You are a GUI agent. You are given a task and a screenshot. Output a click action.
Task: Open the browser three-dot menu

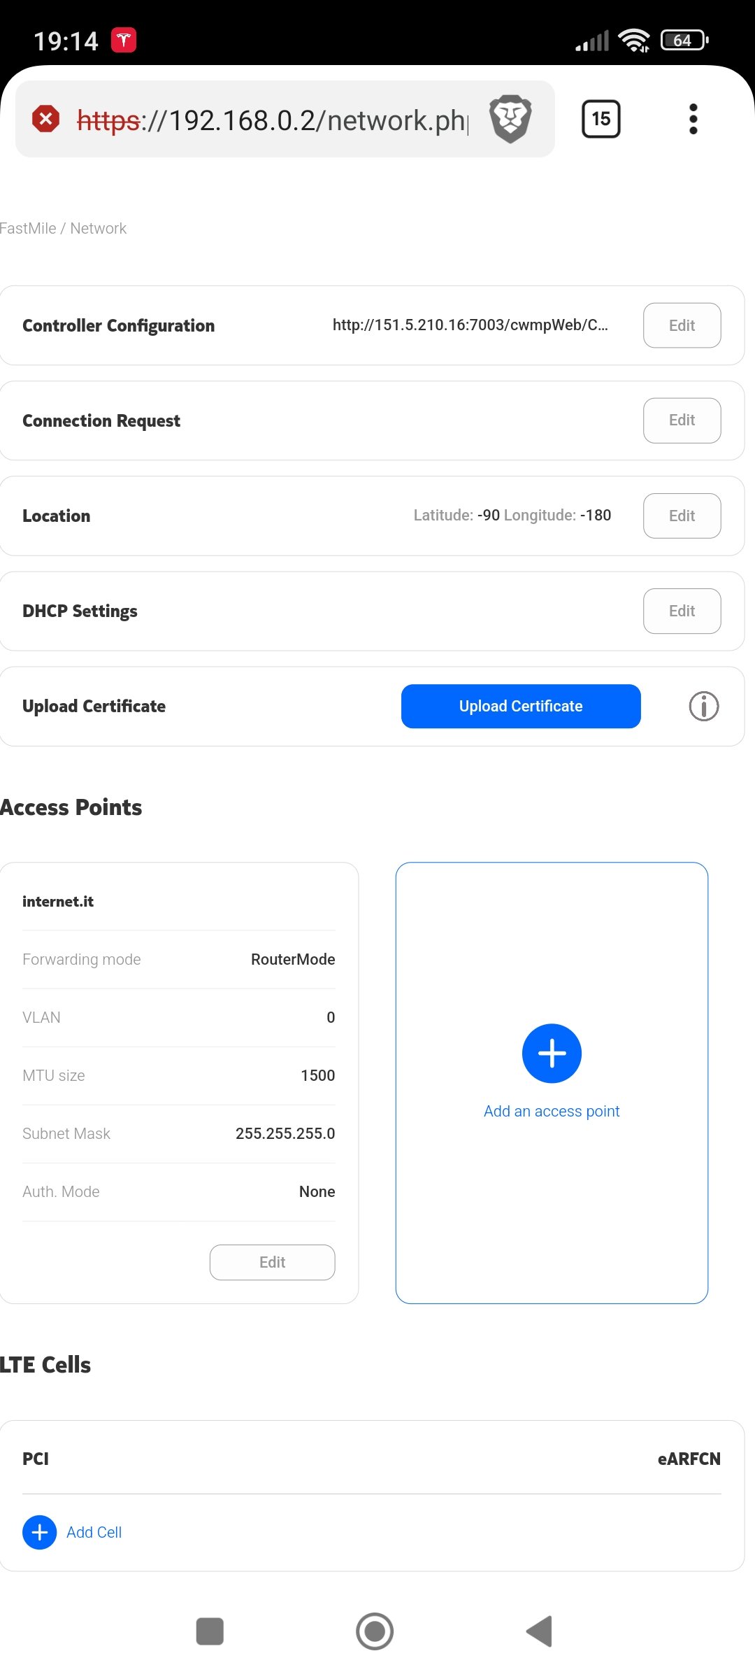point(693,119)
